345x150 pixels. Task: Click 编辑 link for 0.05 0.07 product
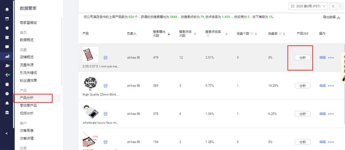(x=322, y=58)
